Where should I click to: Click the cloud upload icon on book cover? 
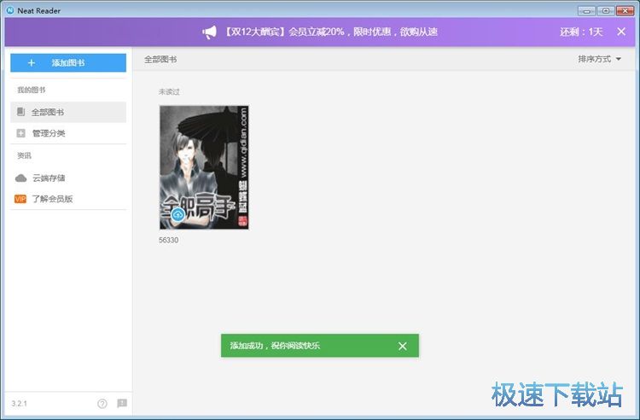click(178, 214)
